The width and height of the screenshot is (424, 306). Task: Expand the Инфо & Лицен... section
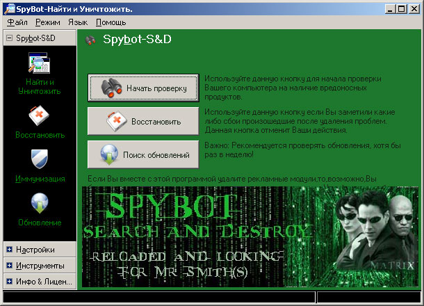tap(10, 282)
